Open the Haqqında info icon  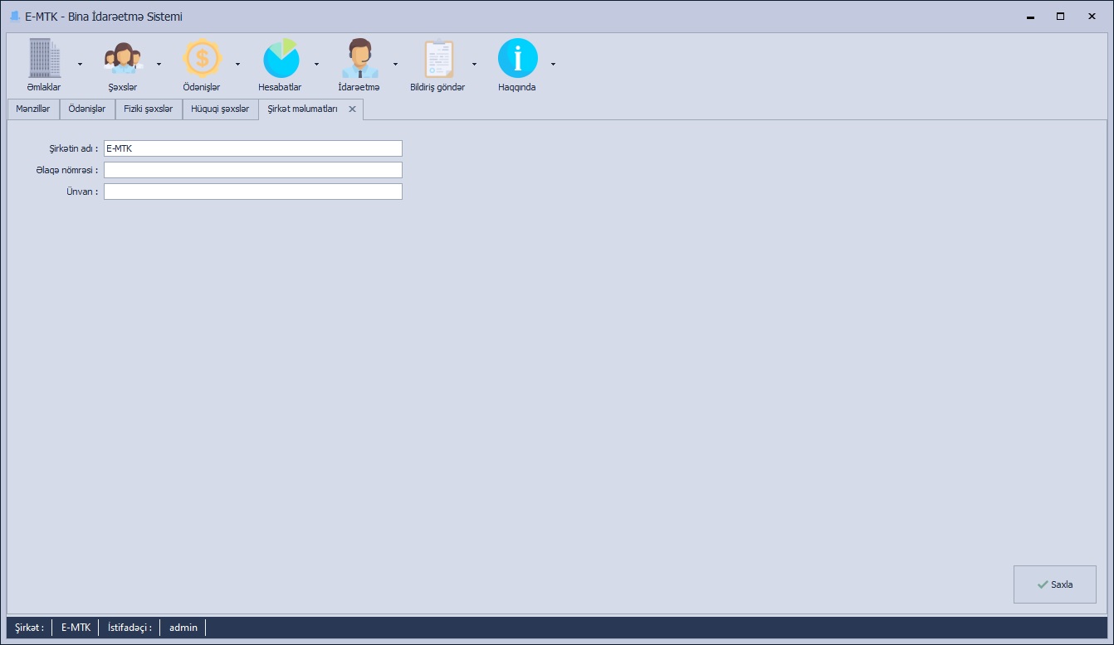coord(517,59)
